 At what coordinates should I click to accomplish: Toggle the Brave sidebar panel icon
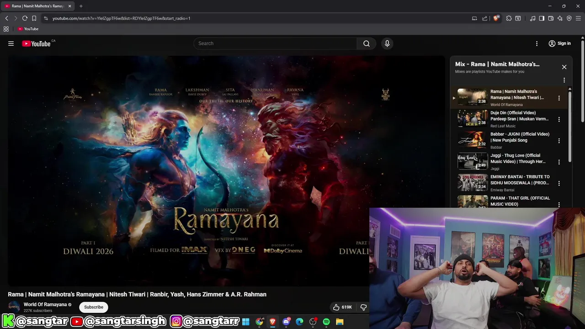(542, 18)
